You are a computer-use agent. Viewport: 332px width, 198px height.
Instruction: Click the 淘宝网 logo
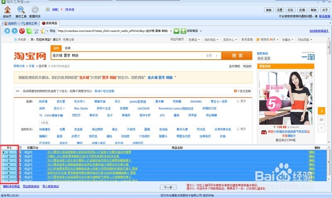coord(30,56)
